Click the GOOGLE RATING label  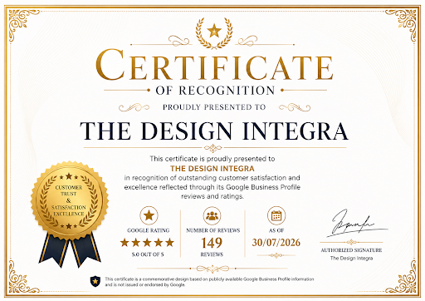point(149,230)
